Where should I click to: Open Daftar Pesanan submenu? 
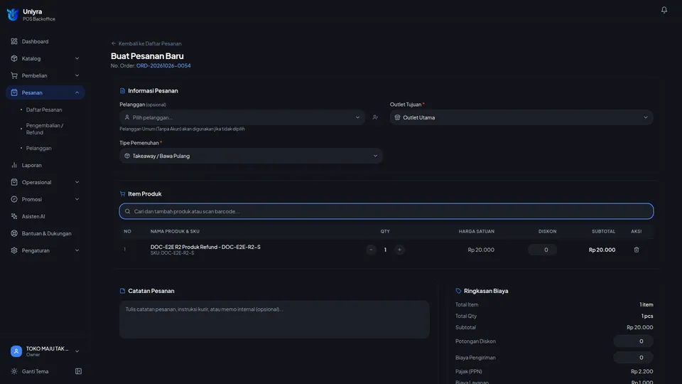tap(44, 110)
